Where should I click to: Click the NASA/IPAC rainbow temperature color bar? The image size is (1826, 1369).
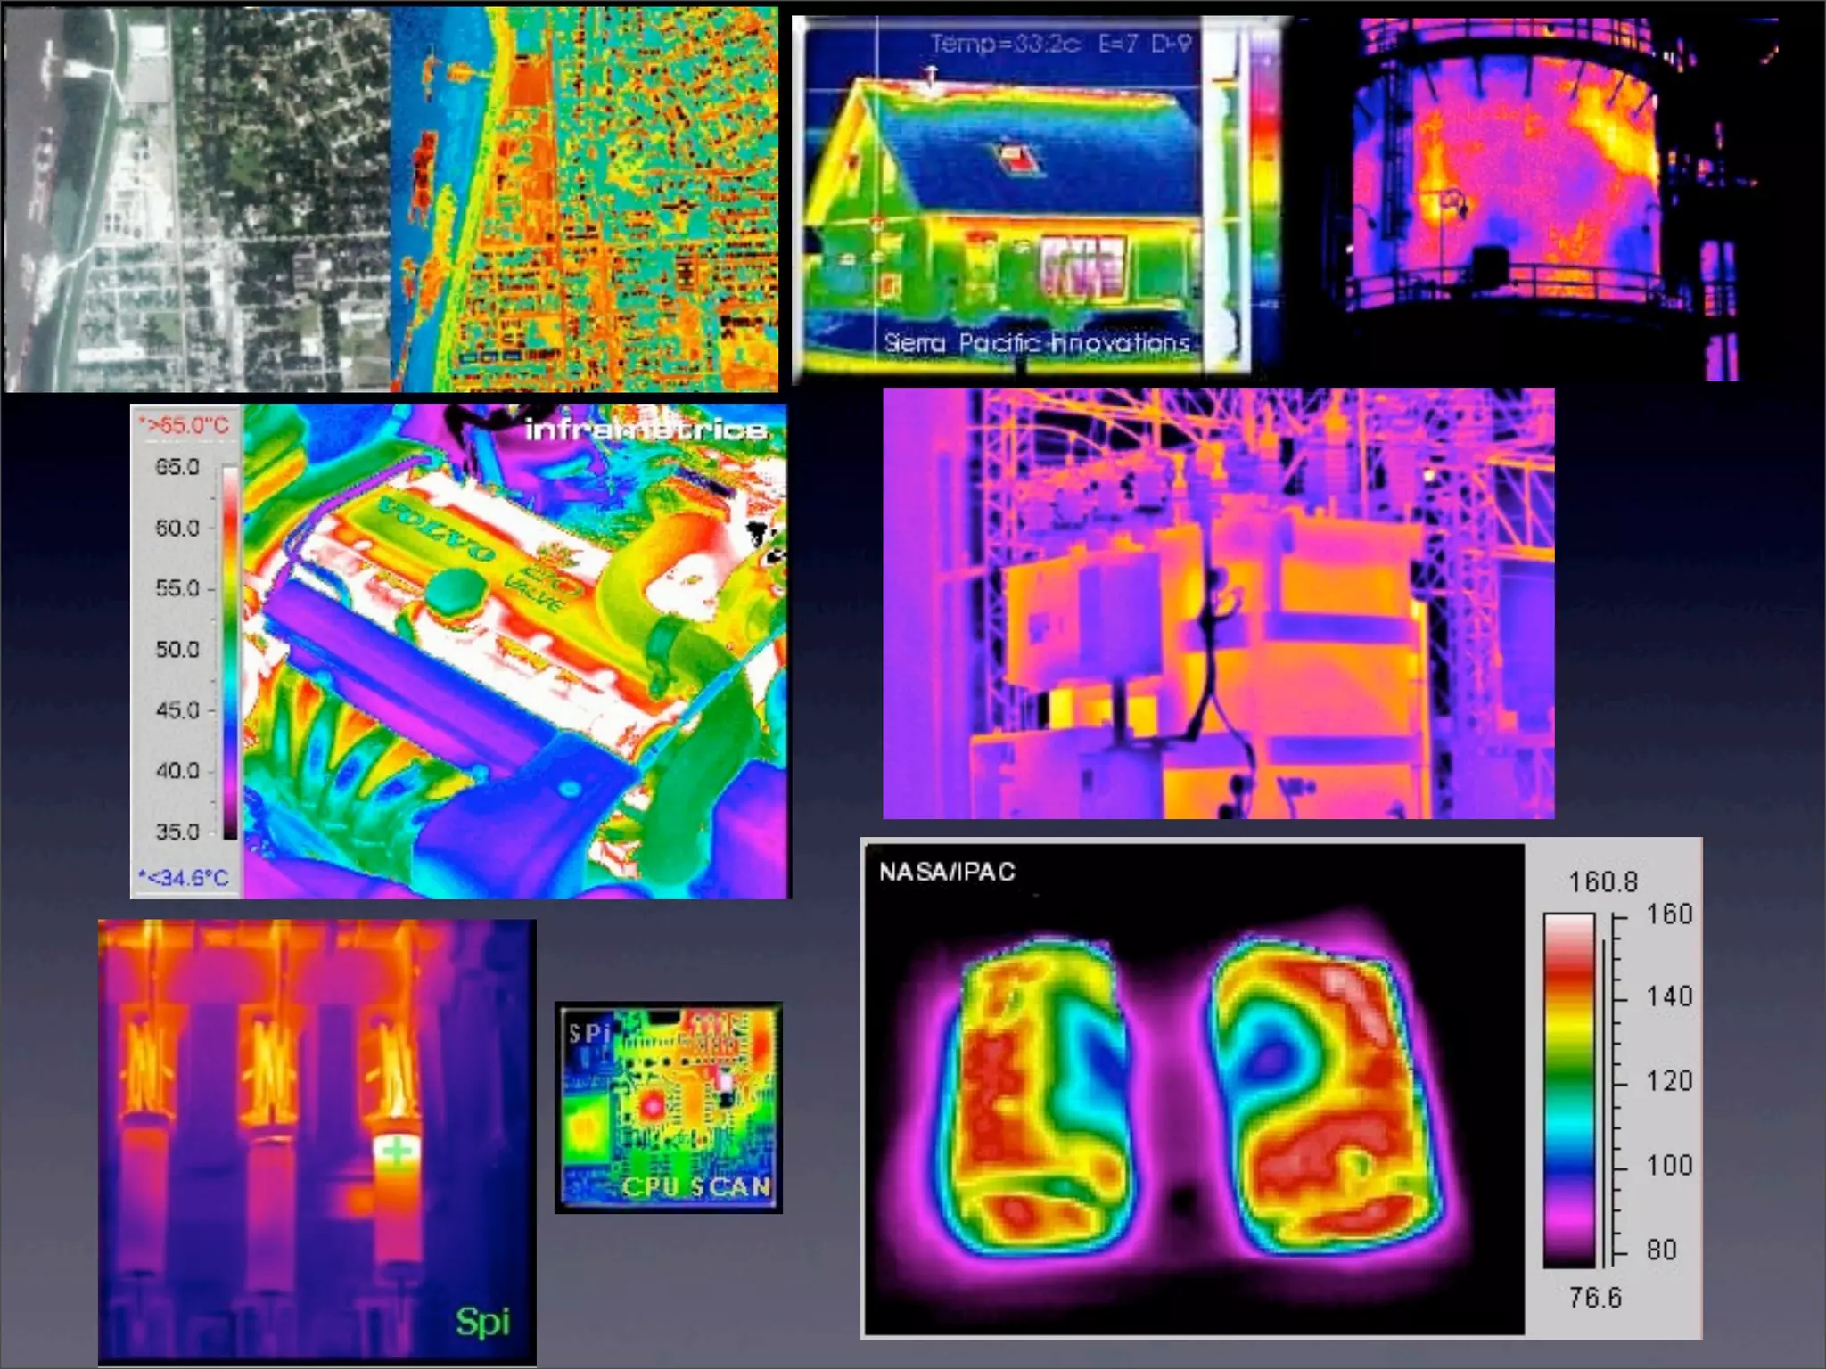(1568, 1089)
